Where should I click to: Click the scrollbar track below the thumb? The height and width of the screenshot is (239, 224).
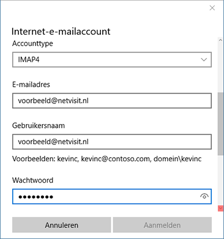point(220,180)
